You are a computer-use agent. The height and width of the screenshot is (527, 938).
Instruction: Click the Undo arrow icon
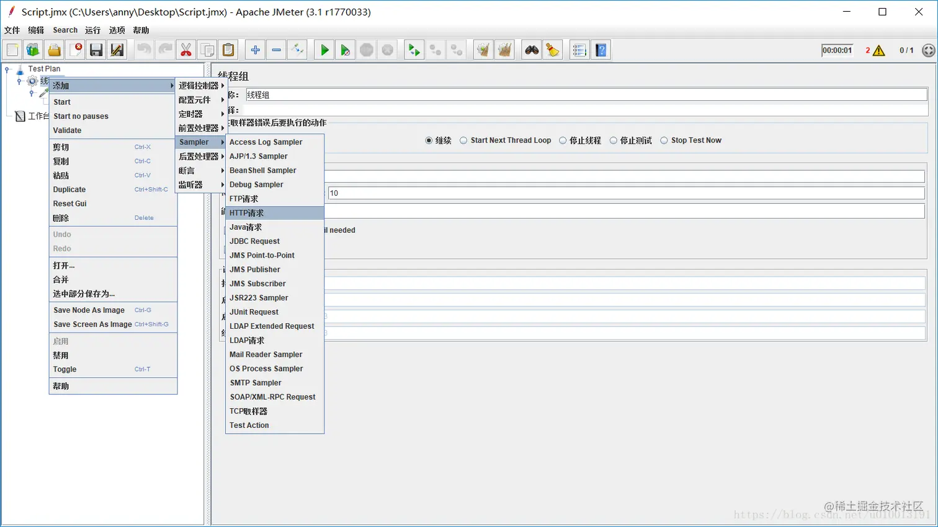tap(144, 50)
